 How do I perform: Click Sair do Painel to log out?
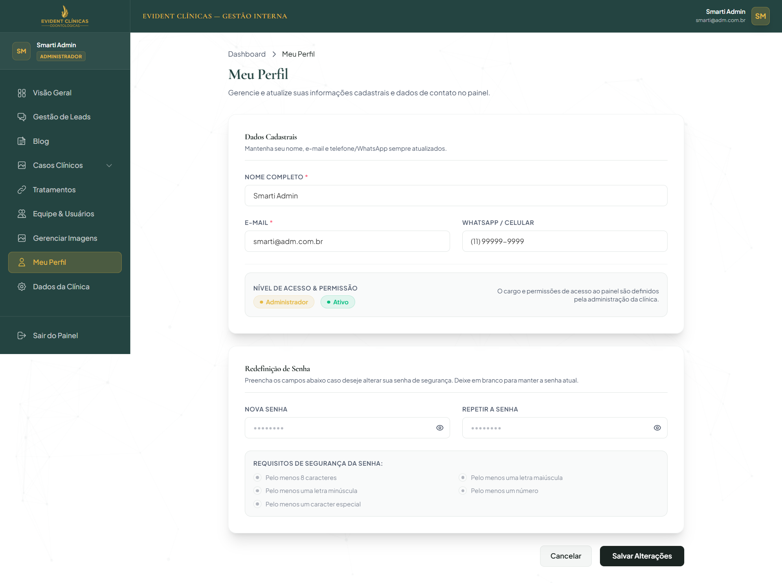click(x=65, y=336)
